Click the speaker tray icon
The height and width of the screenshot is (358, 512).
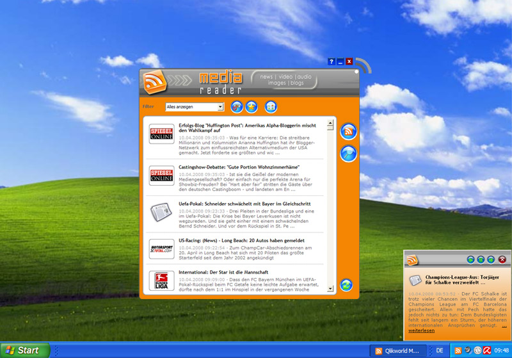[x=468, y=350]
